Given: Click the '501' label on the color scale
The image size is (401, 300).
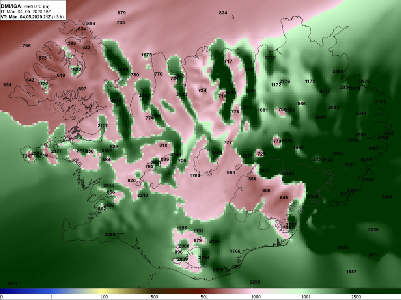Looking at the screenshot, I should (205, 297).
